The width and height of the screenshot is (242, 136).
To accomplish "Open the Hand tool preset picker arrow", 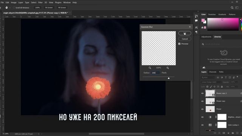I will [x=10, y=8].
